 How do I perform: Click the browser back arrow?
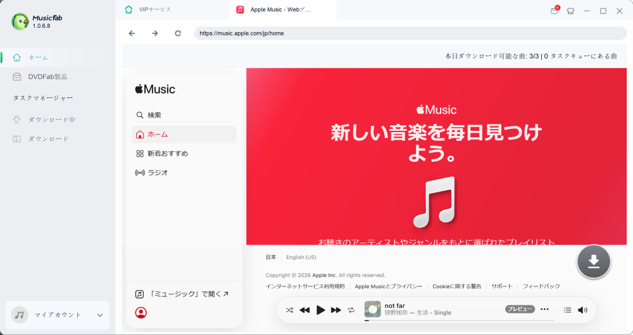(x=132, y=33)
